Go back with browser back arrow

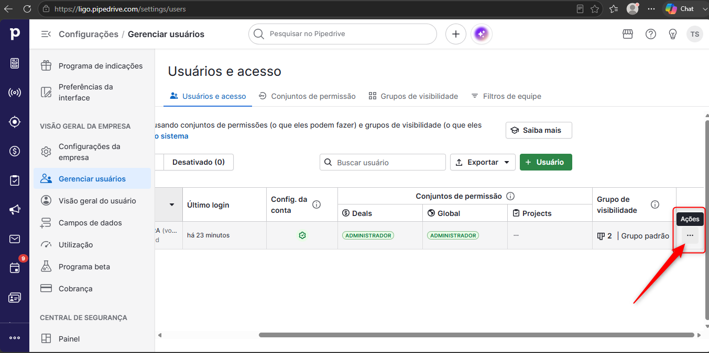[8, 9]
